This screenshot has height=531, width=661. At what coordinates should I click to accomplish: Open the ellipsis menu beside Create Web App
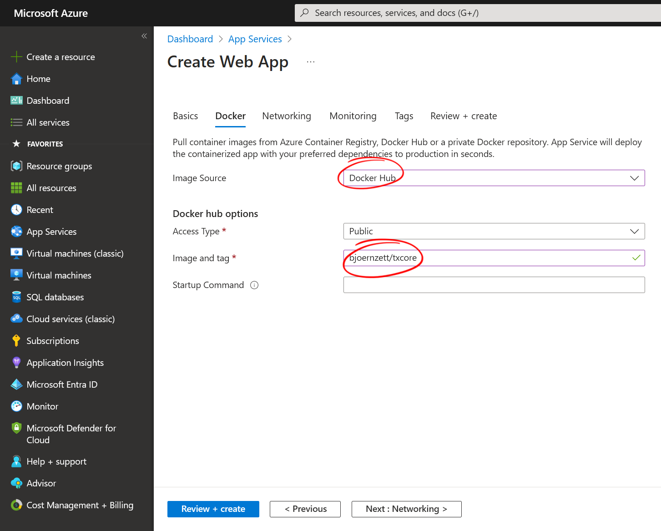pyautogui.click(x=311, y=62)
